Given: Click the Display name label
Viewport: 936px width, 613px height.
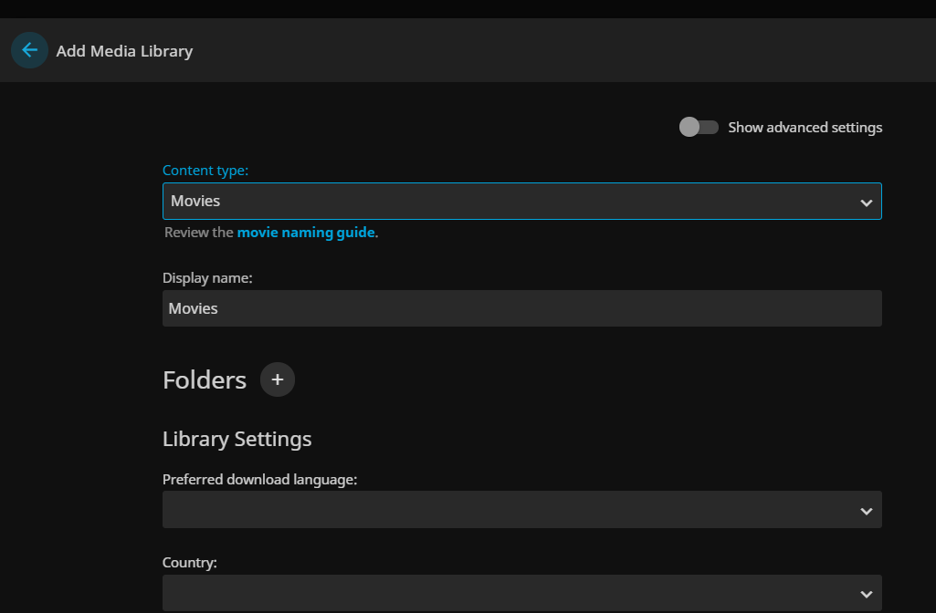Looking at the screenshot, I should (207, 278).
